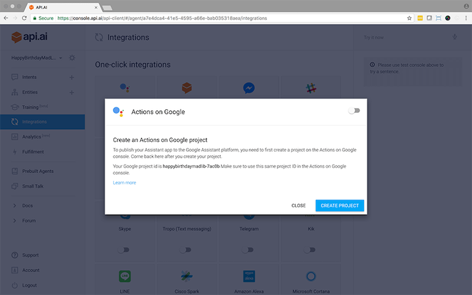472x295 pixels.
Task: Select the Google Assistant integration card icon
Action: coord(124,88)
